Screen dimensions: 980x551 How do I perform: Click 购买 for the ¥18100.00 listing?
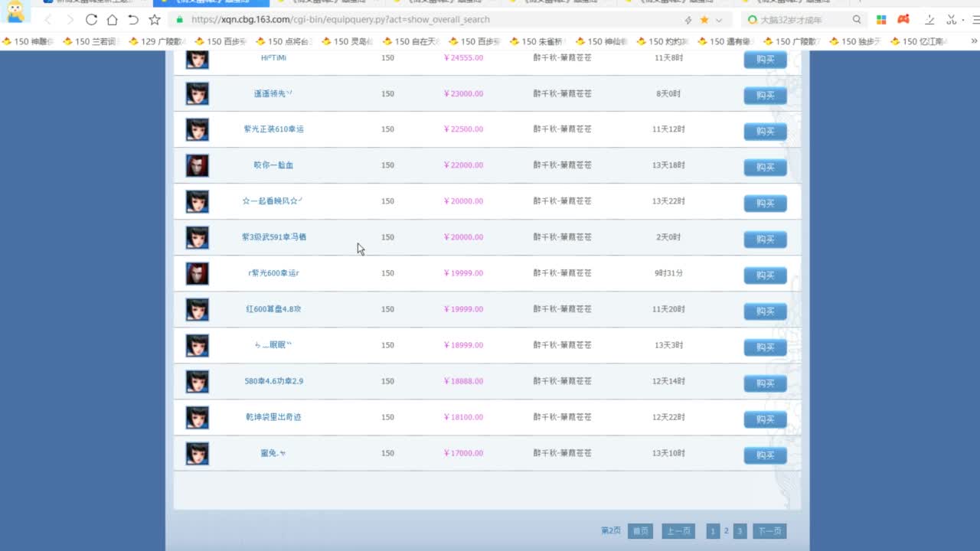click(x=765, y=419)
